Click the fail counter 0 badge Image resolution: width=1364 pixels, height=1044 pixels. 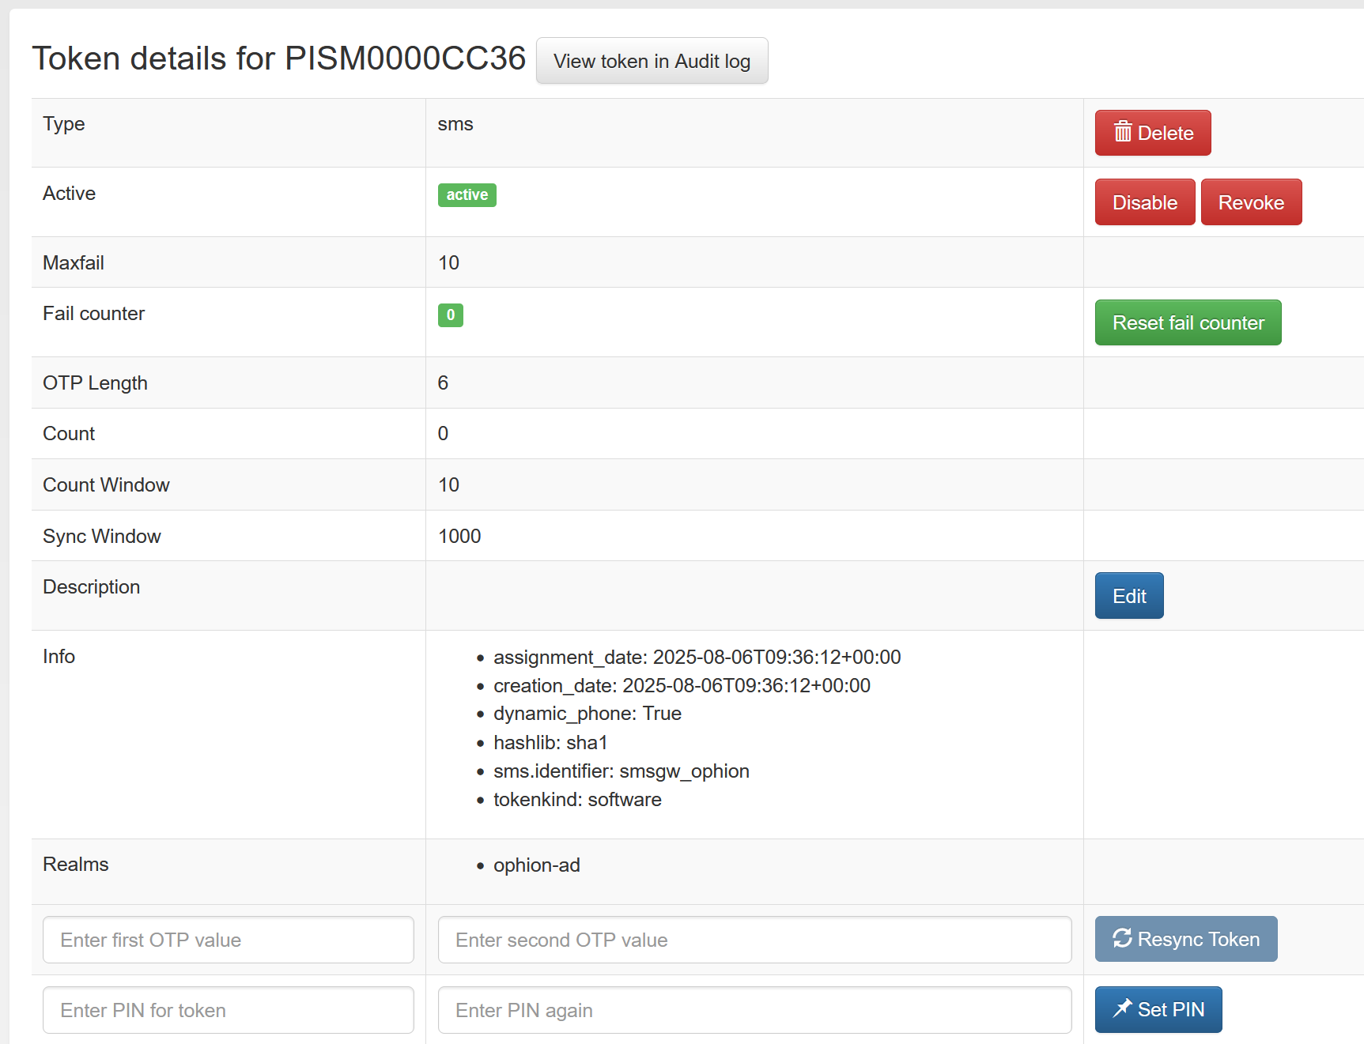[x=450, y=315]
